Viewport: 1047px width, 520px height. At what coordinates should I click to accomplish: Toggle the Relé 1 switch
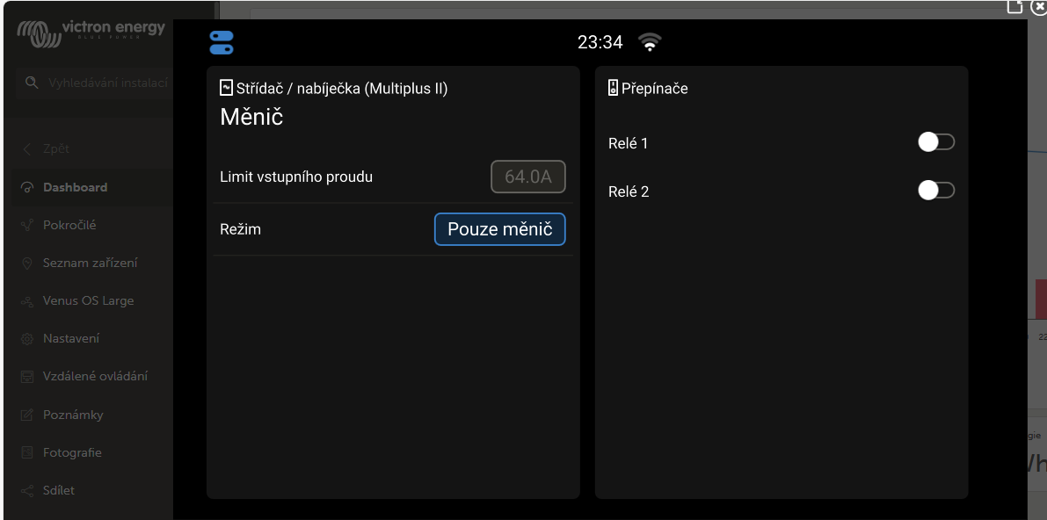point(935,142)
